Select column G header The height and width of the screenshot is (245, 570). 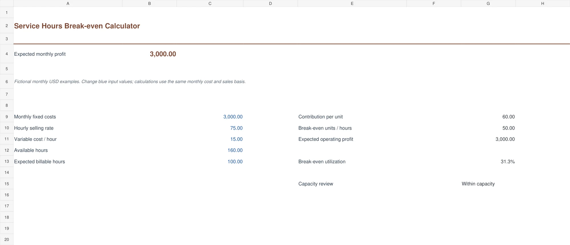click(x=488, y=3)
